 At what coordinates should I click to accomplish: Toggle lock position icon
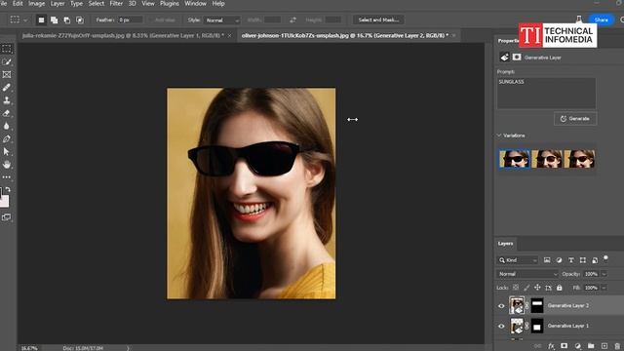pos(537,288)
